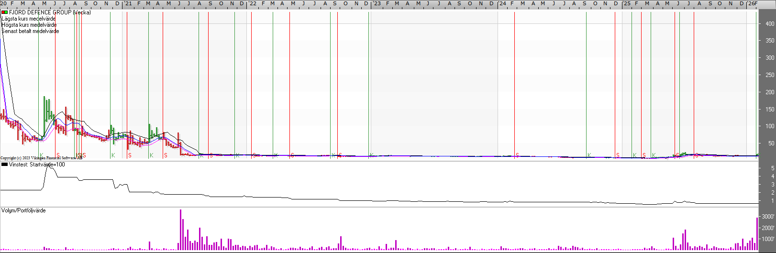Click the green K buy signal in November 2020
The image size is (776, 253).
(x=113, y=155)
